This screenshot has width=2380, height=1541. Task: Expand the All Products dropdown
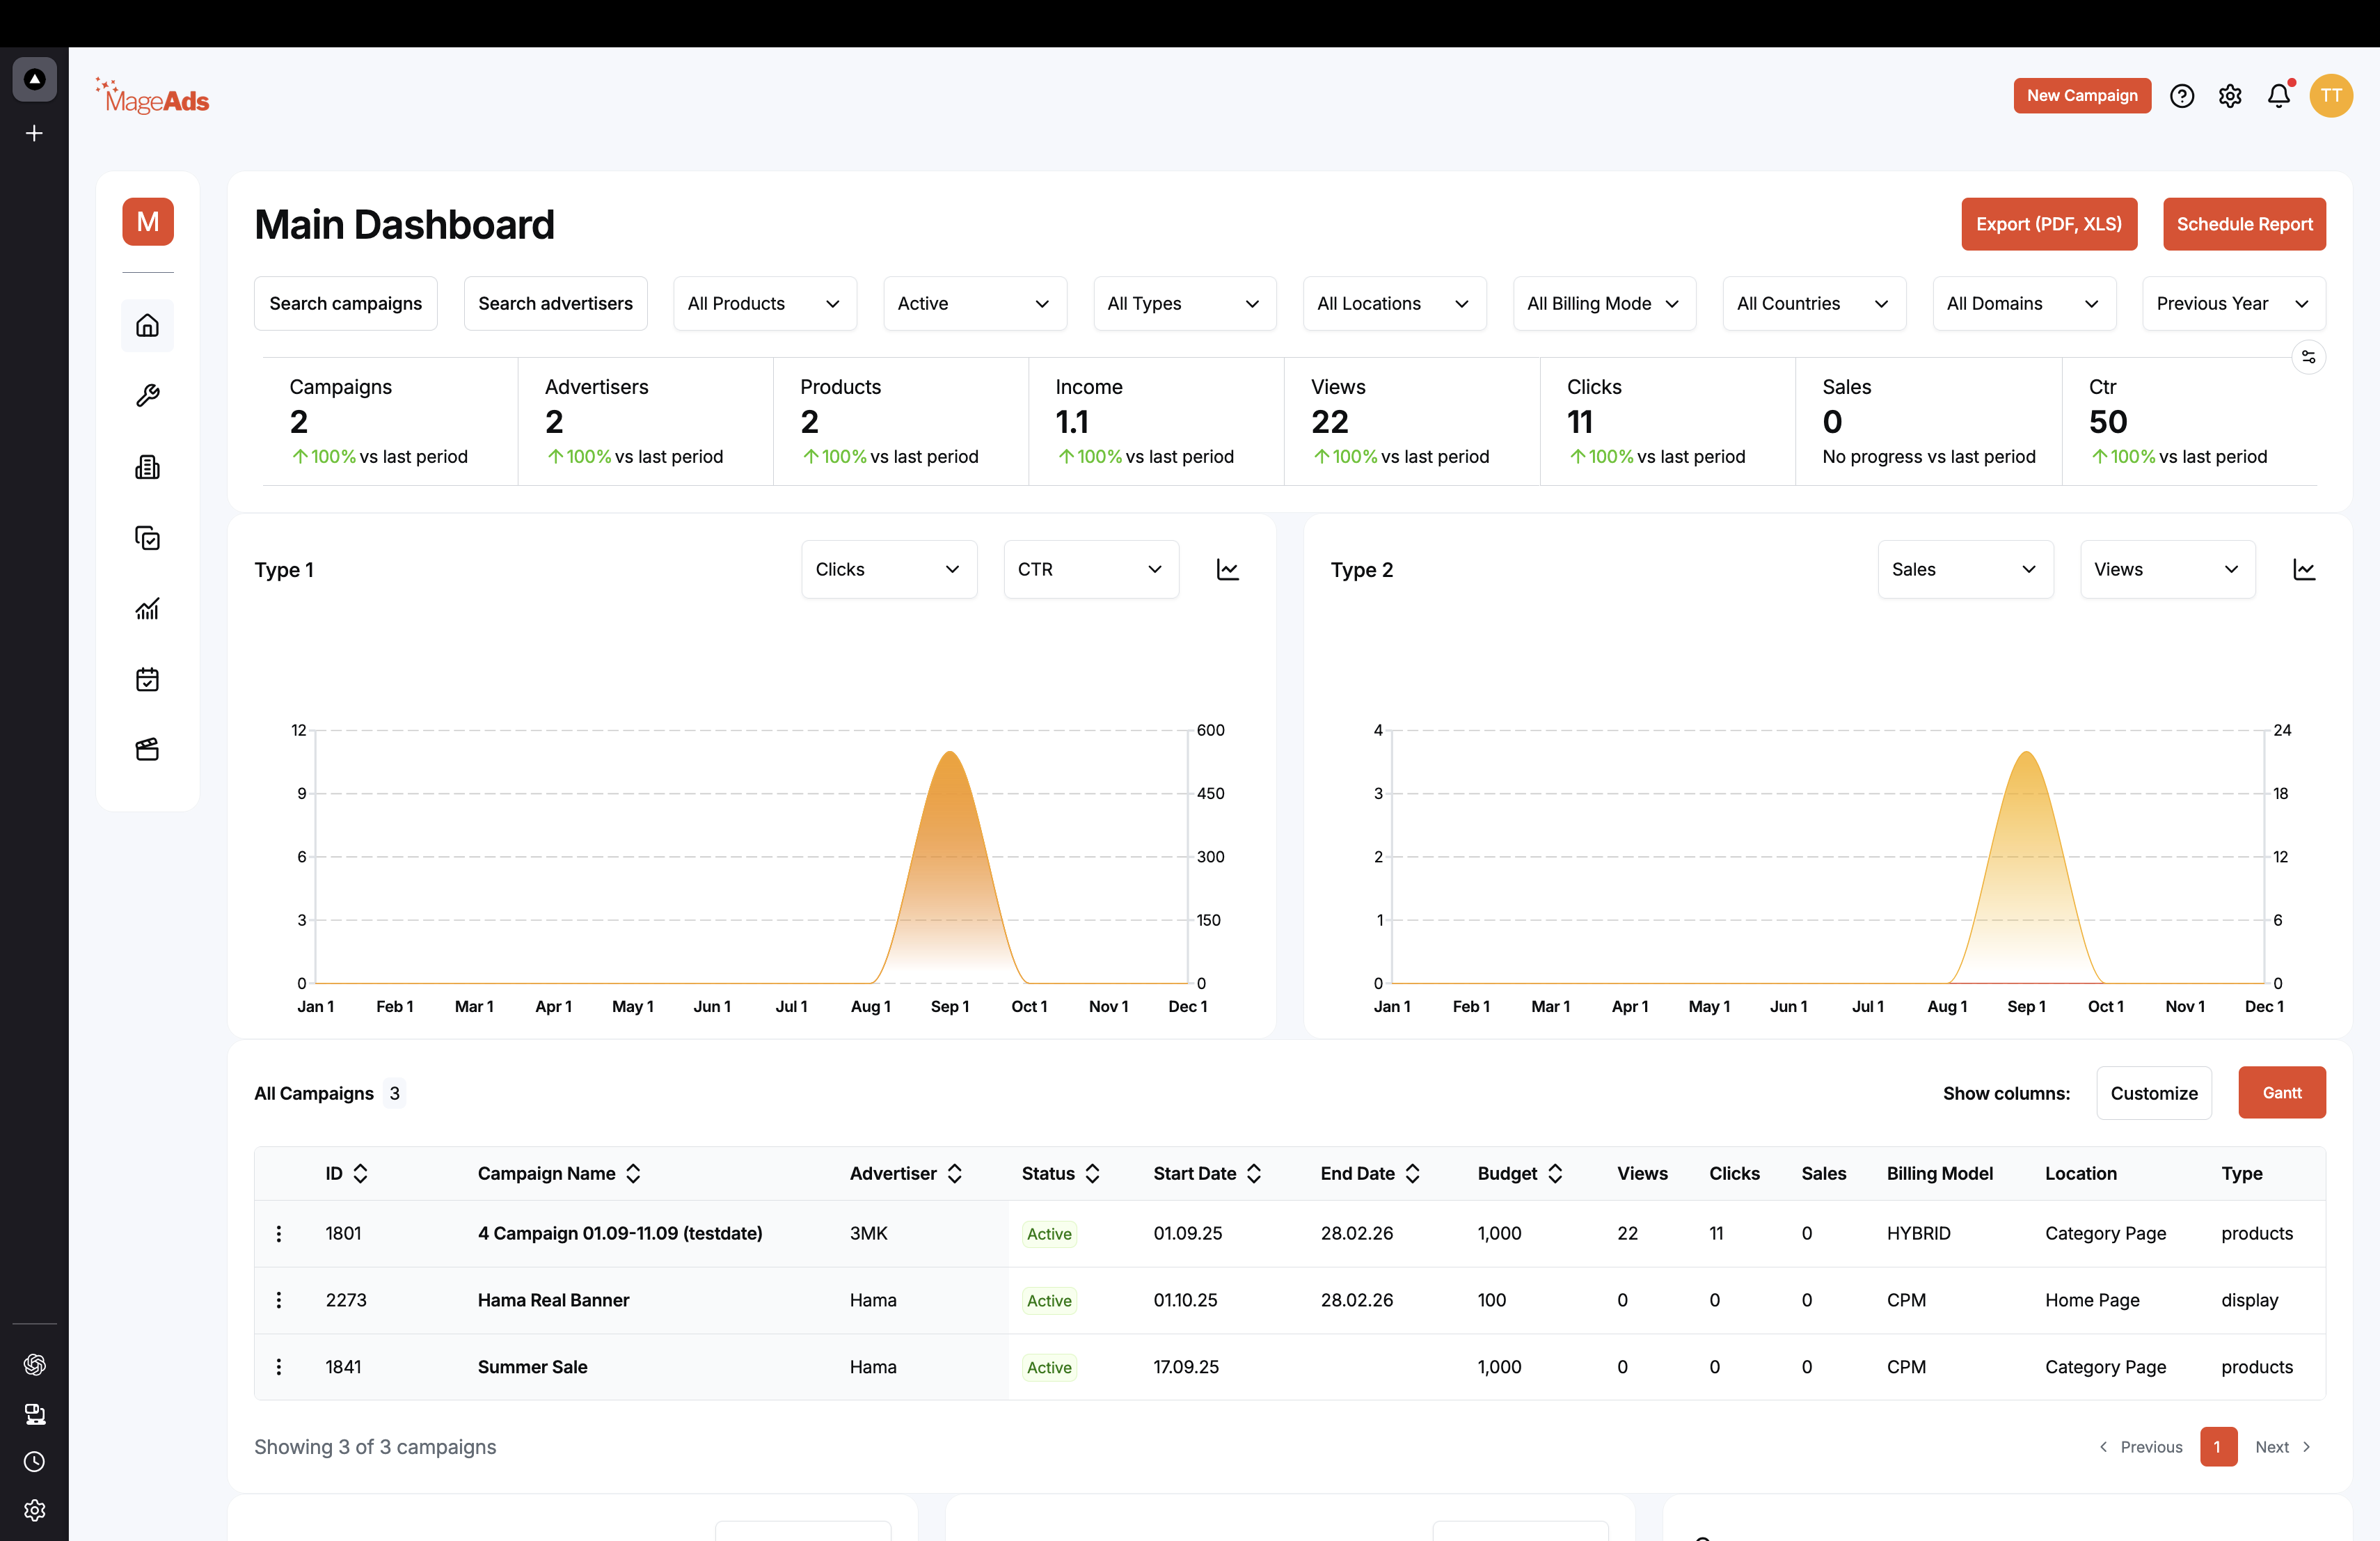click(x=765, y=303)
